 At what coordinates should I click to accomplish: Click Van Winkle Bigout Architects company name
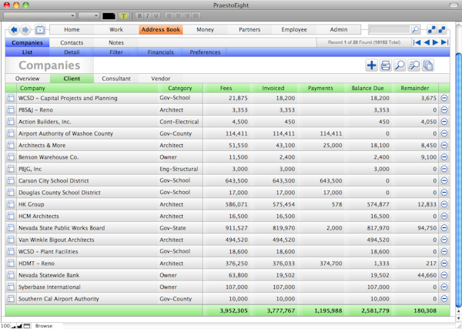click(x=56, y=240)
